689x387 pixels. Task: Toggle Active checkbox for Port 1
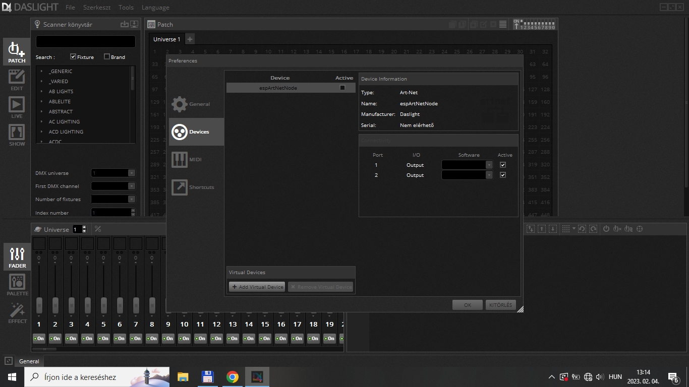pos(502,165)
